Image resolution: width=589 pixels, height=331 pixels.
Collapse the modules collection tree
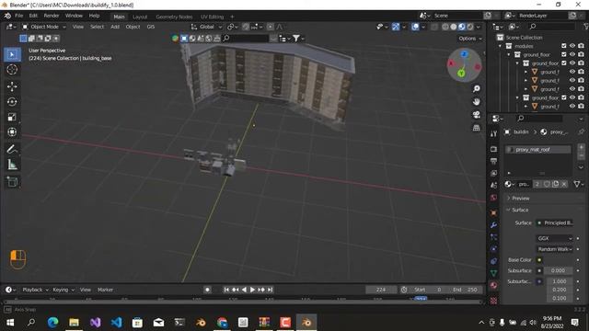[x=500, y=46]
